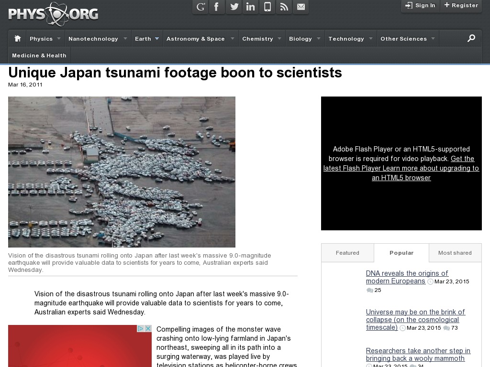The image size is (490, 367).
Task: Click the AdChoices icon on the ad
Action: tap(141, 328)
